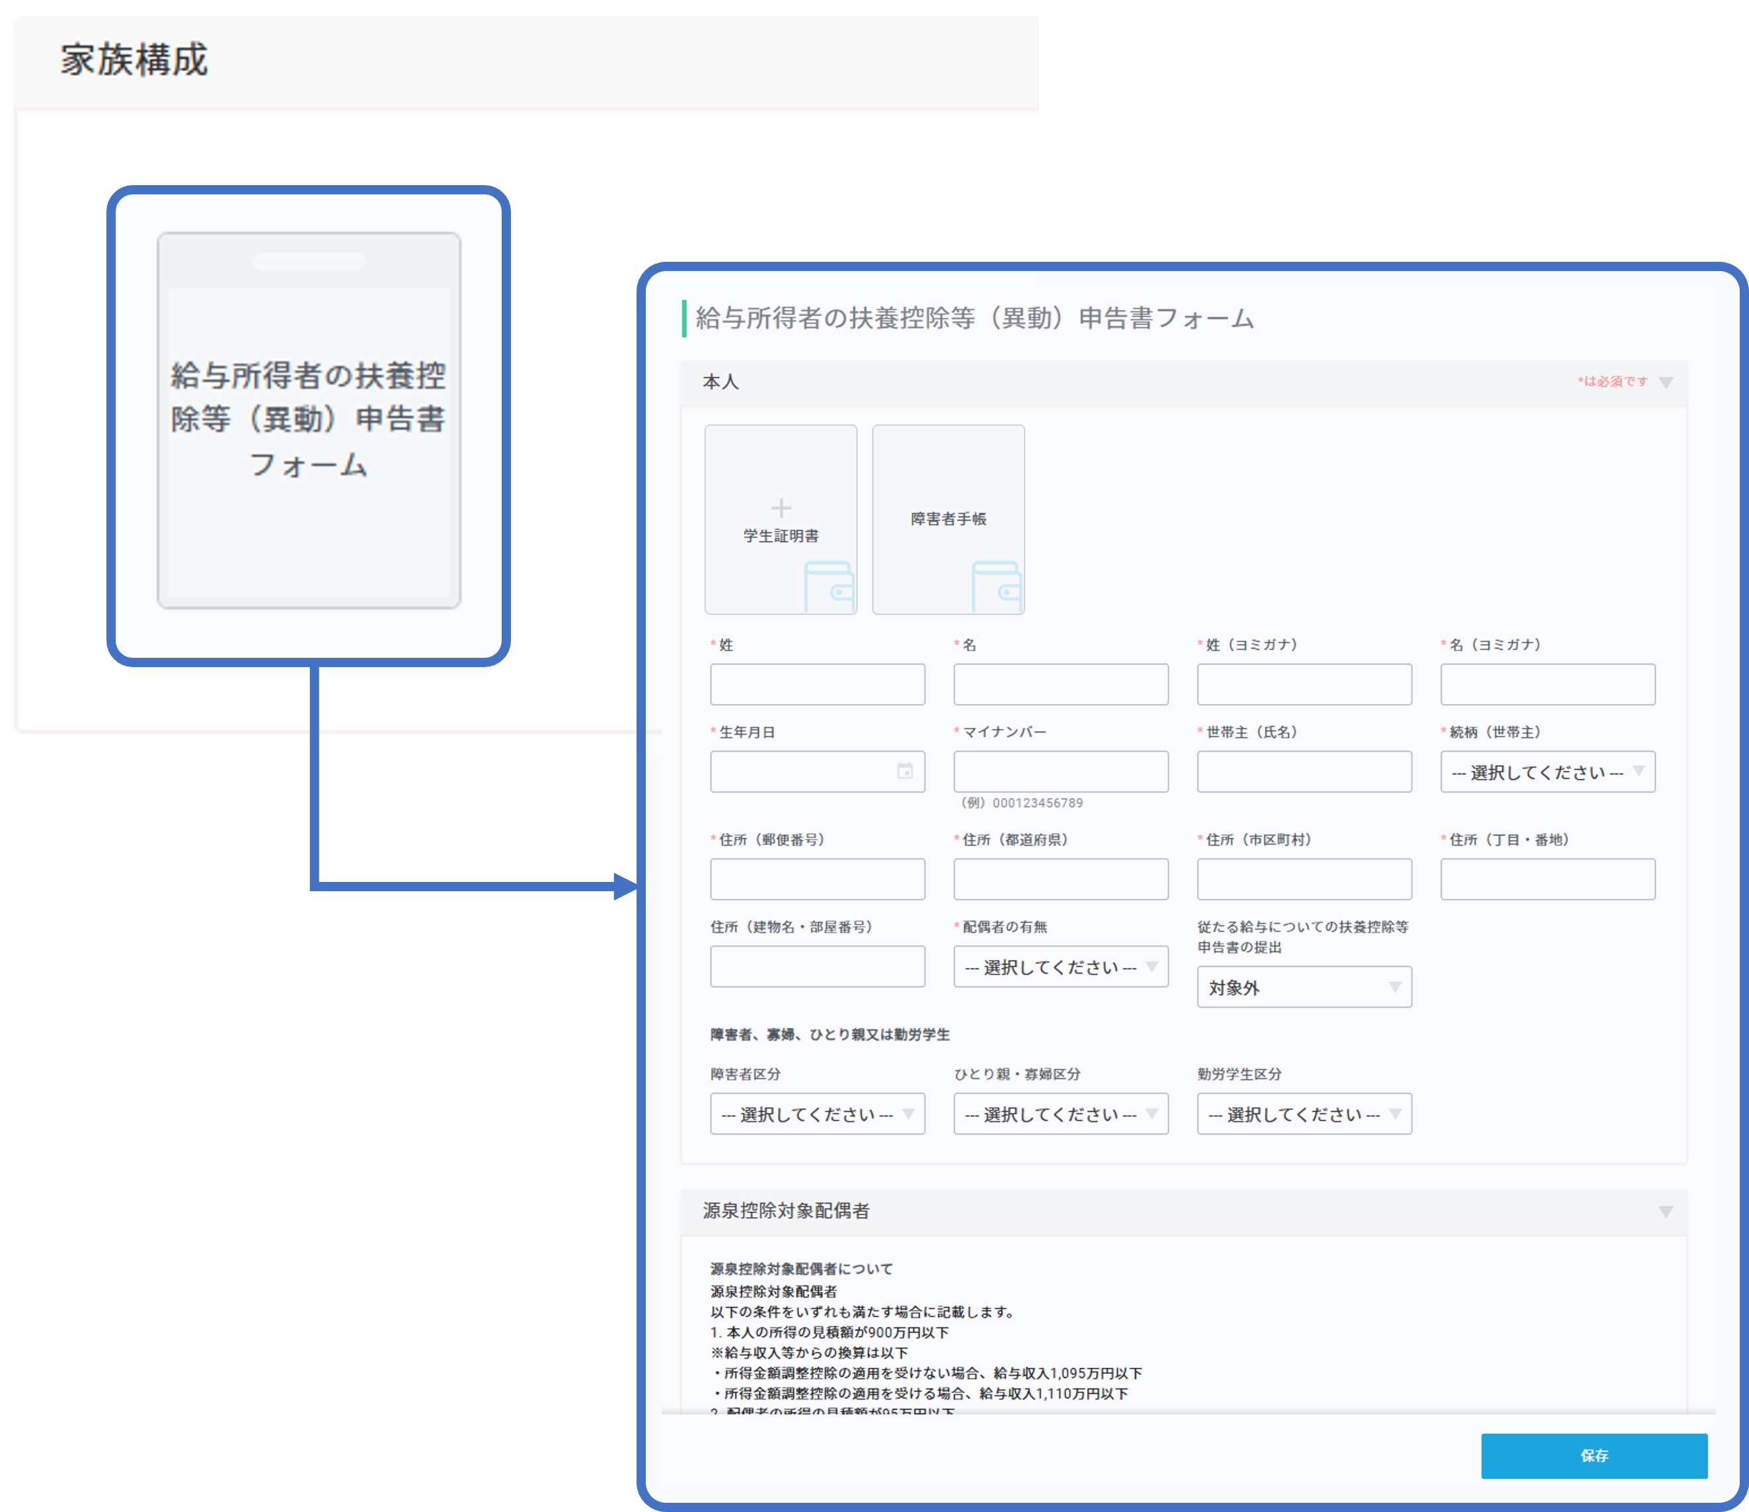Screen dimensions: 1749x1512
Task: Collapse the 源泉控除対象配偶者 section
Action: [x=1666, y=1211]
